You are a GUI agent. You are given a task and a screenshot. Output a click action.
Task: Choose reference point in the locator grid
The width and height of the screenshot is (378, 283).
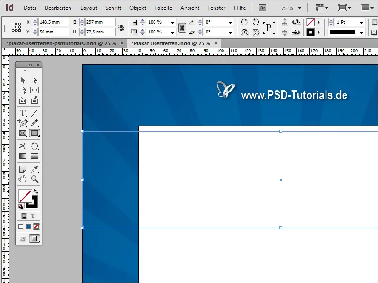17,27
